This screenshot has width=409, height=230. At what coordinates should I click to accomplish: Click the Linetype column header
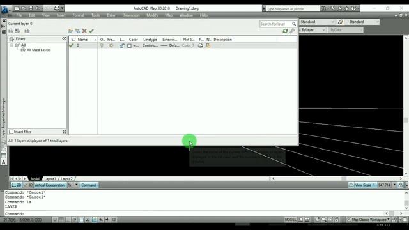coord(150,40)
